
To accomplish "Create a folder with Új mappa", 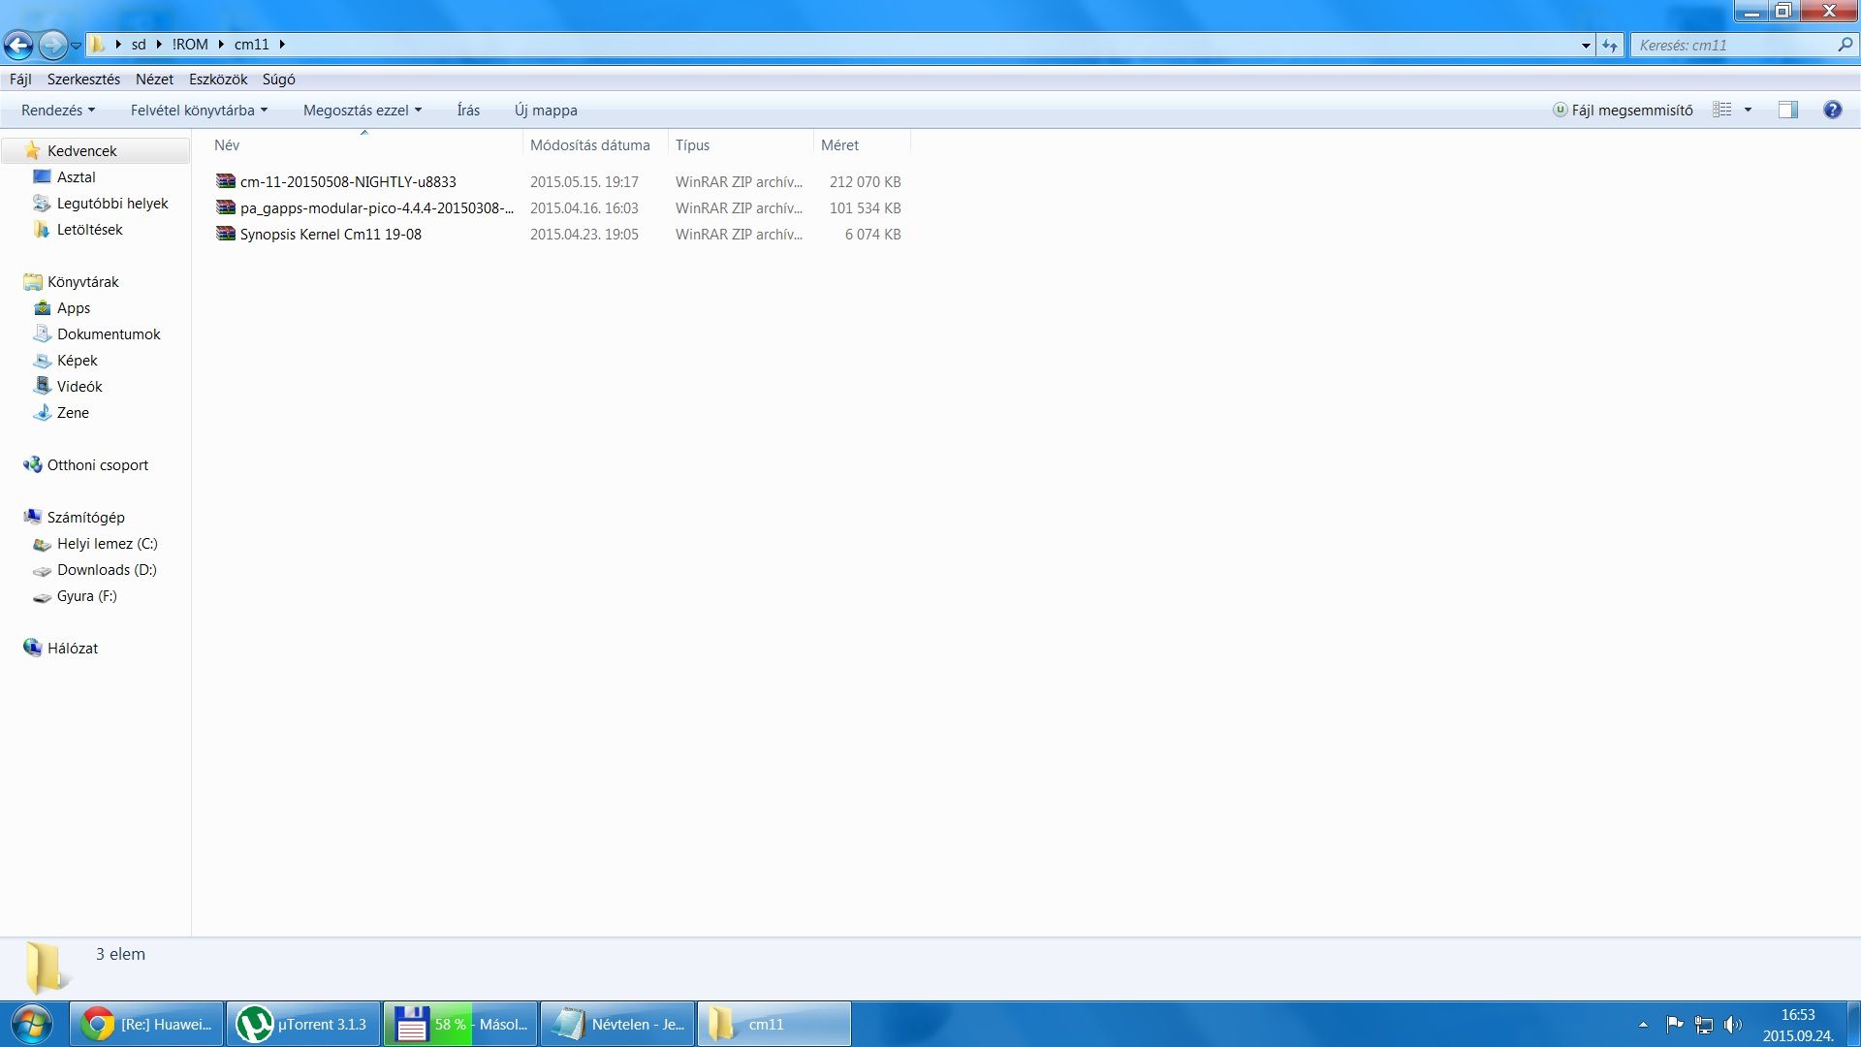I will pyautogui.click(x=546, y=111).
